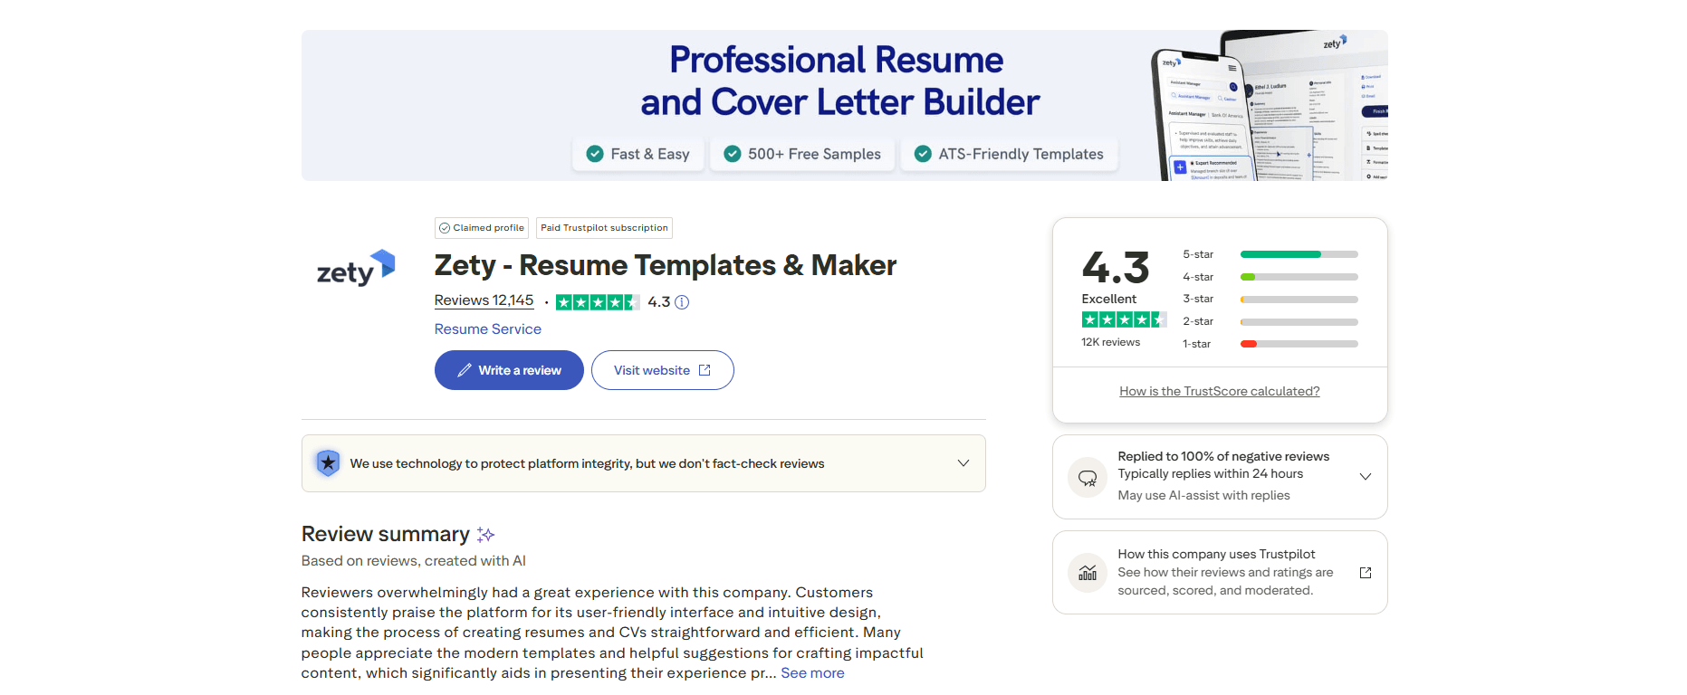The image size is (1687, 695).
Task: Click the speech bubble reply icon
Action: [1088, 478]
